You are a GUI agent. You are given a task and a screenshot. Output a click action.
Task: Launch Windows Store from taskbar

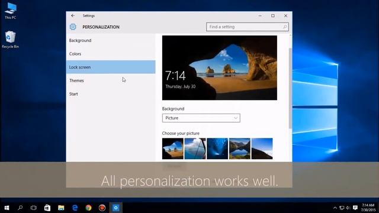click(47, 208)
